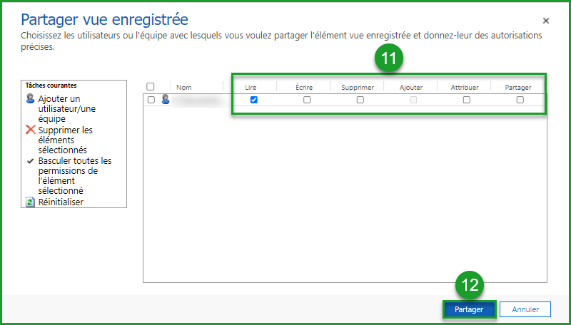Click the Réinitialiser link
571x325 pixels.
click(61, 202)
